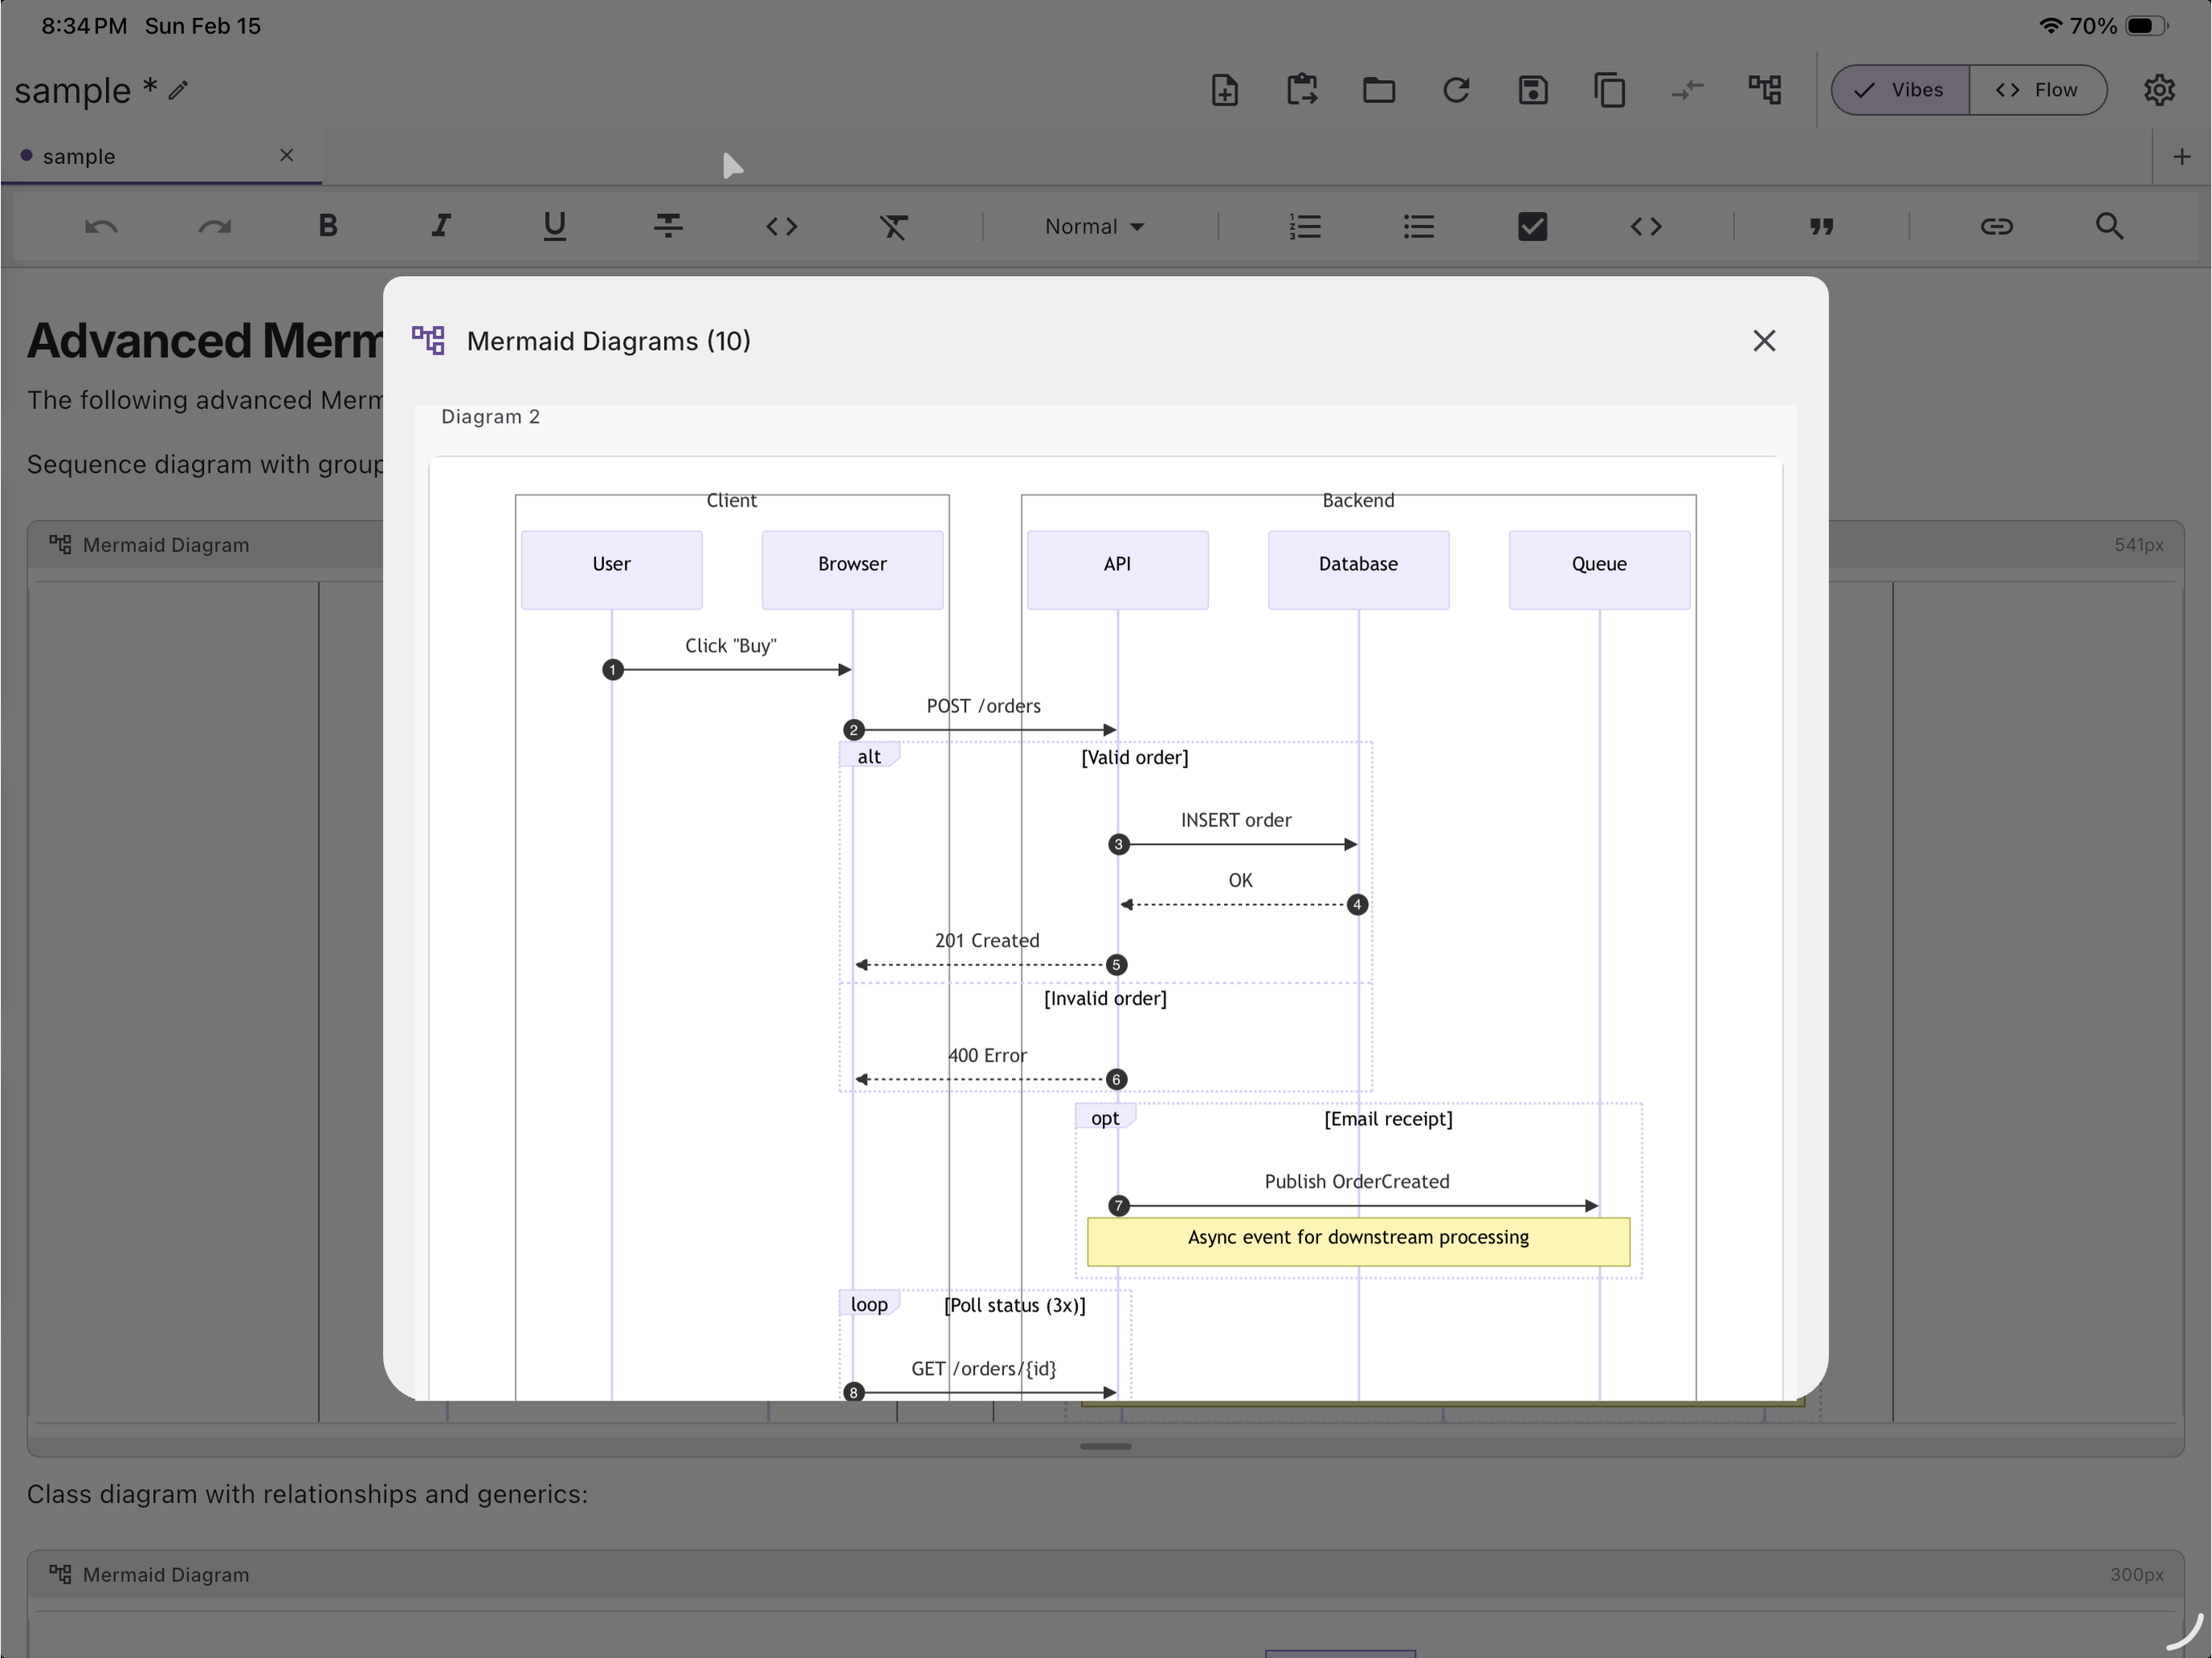The image size is (2212, 1658).
Task: Click the Diagram 2 label
Action: click(490, 417)
